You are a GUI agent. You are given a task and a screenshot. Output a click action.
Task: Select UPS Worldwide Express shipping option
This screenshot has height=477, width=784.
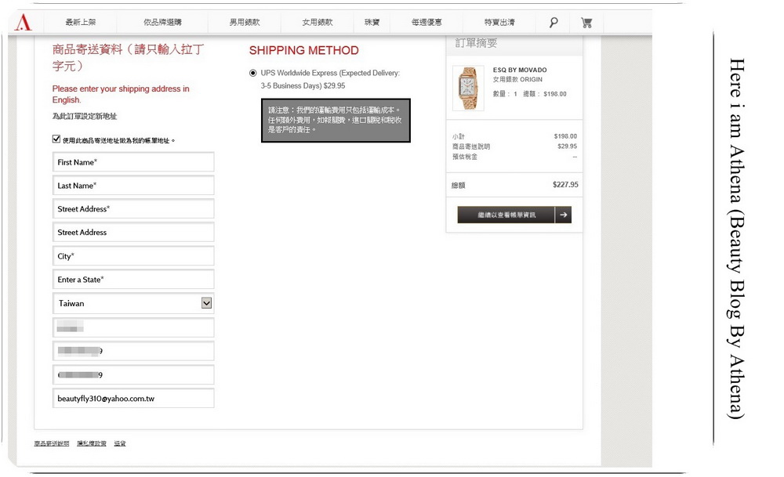click(x=253, y=73)
